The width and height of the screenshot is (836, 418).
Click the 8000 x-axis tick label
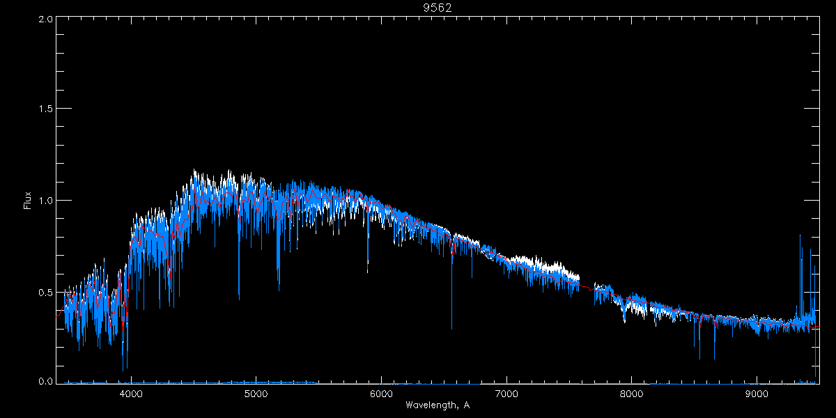click(x=631, y=393)
